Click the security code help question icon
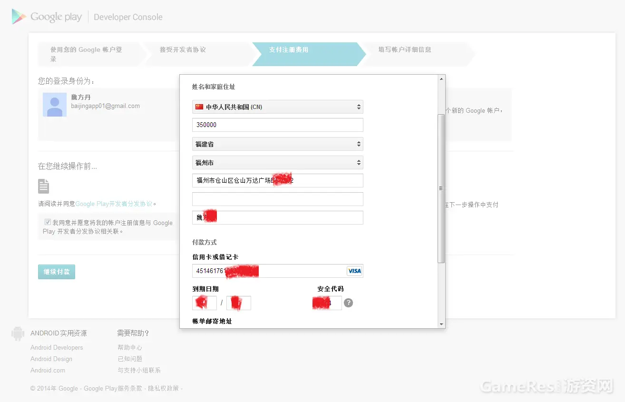The image size is (625, 402). click(348, 303)
